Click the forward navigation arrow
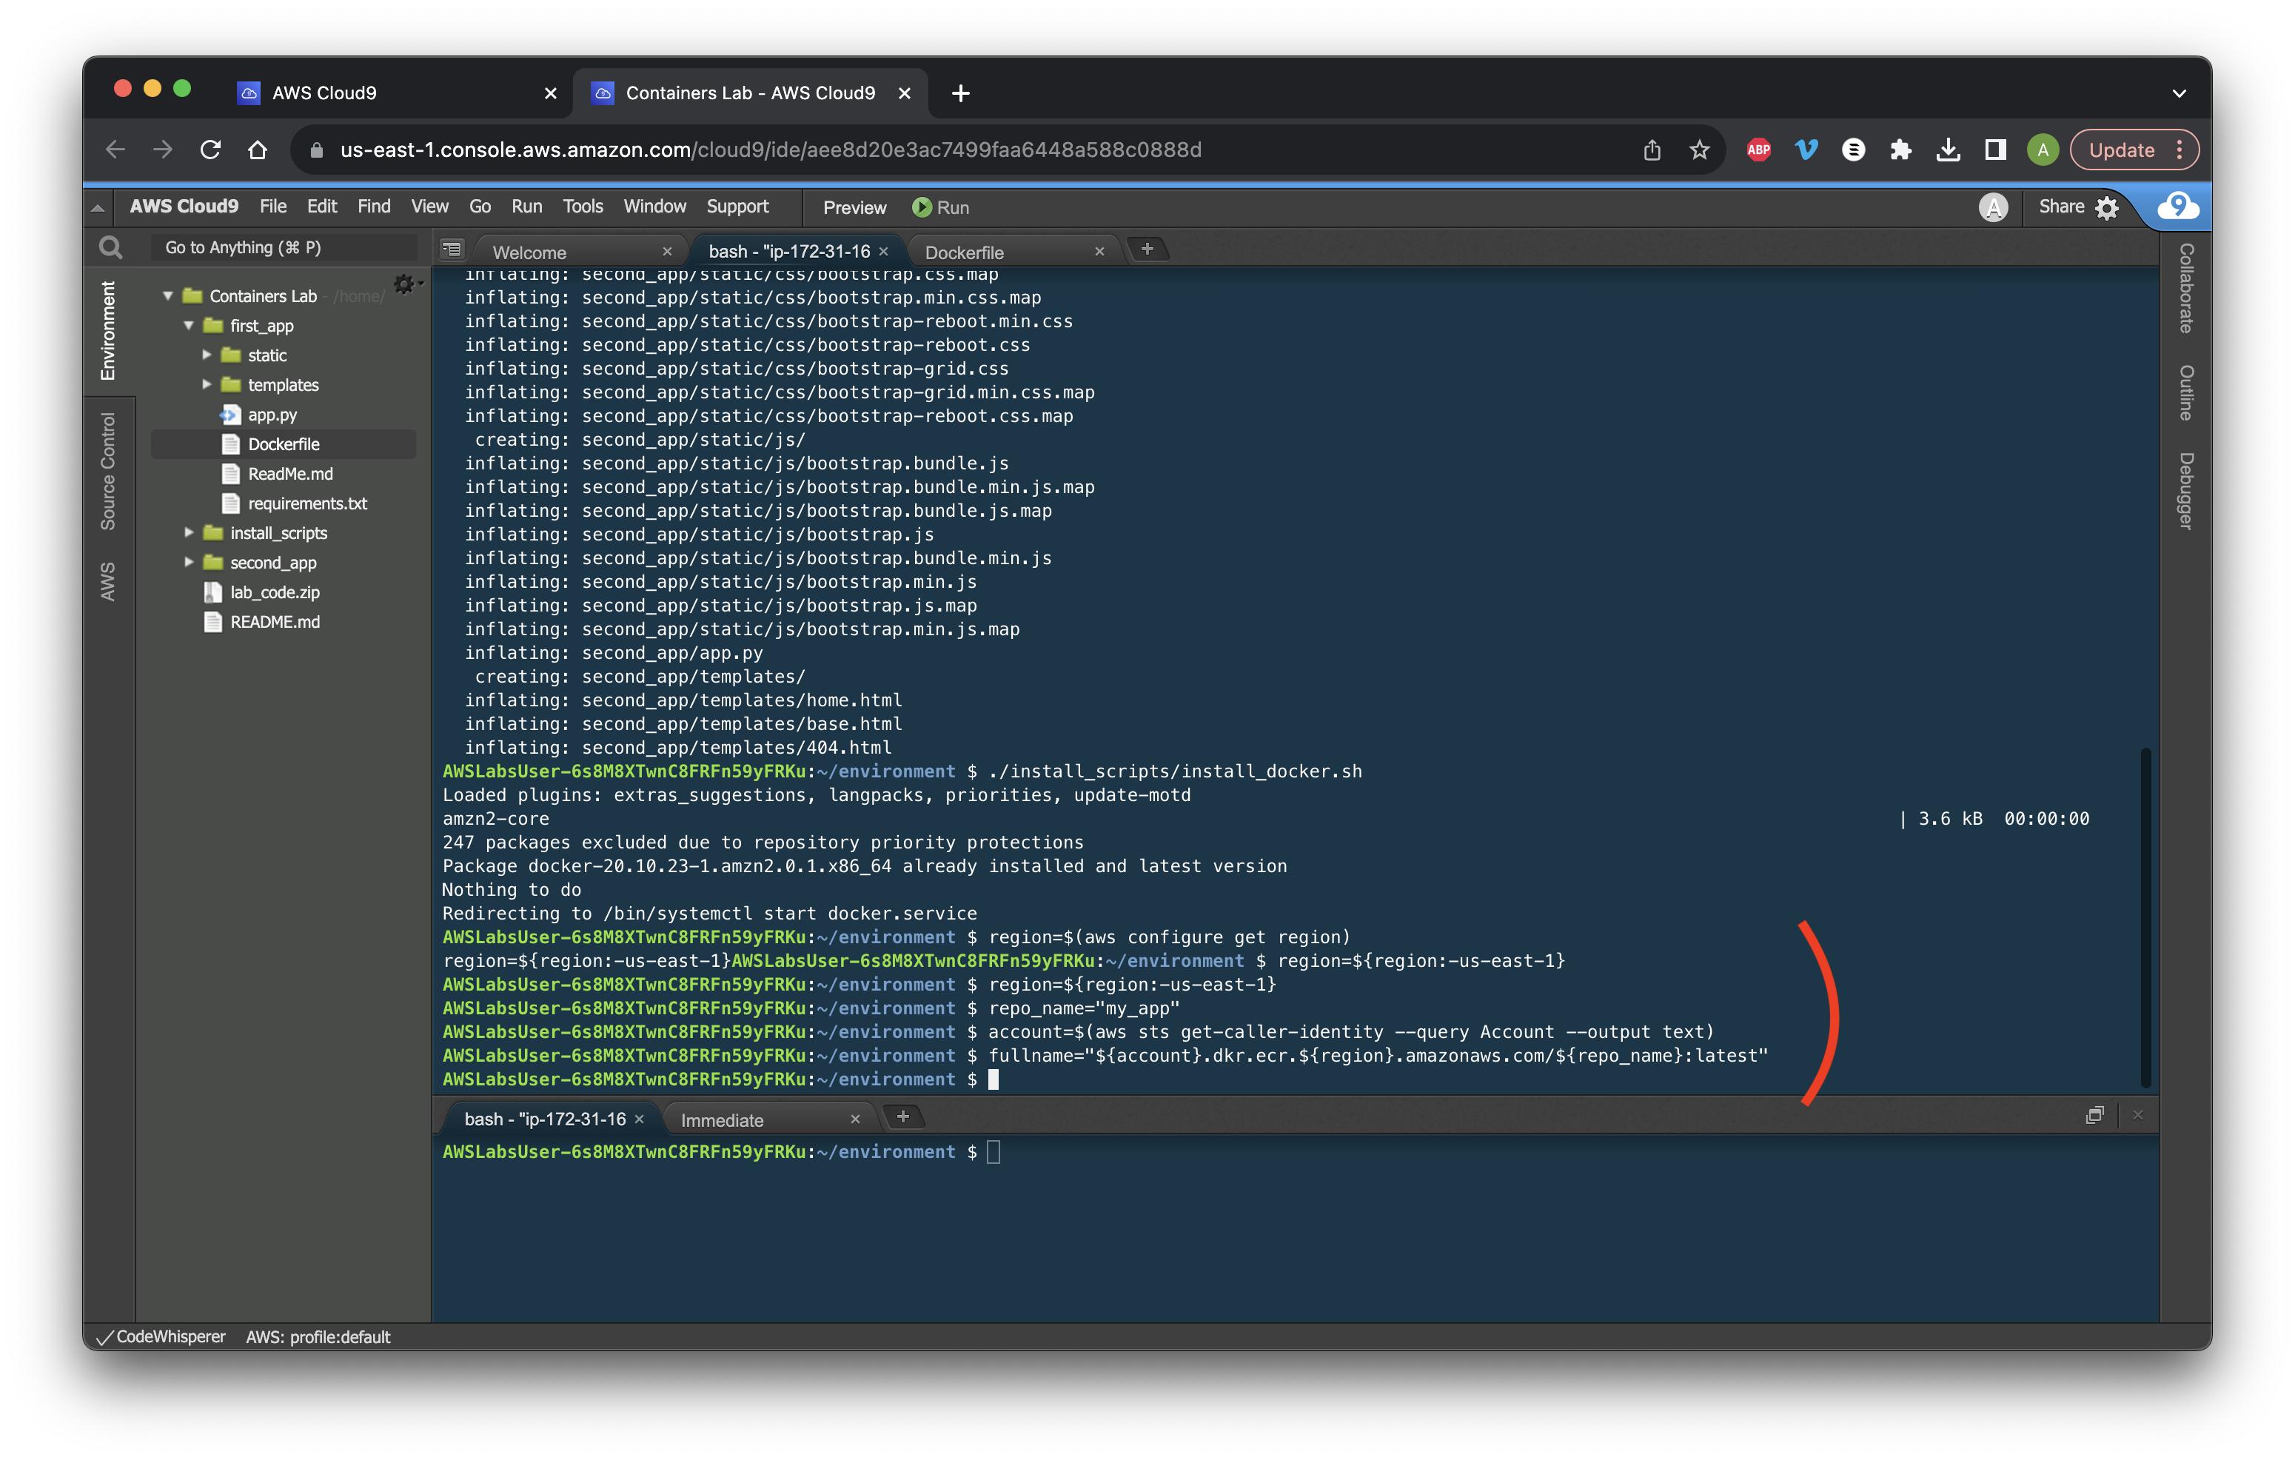The width and height of the screenshot is (2295, 1460). (163, 150)
